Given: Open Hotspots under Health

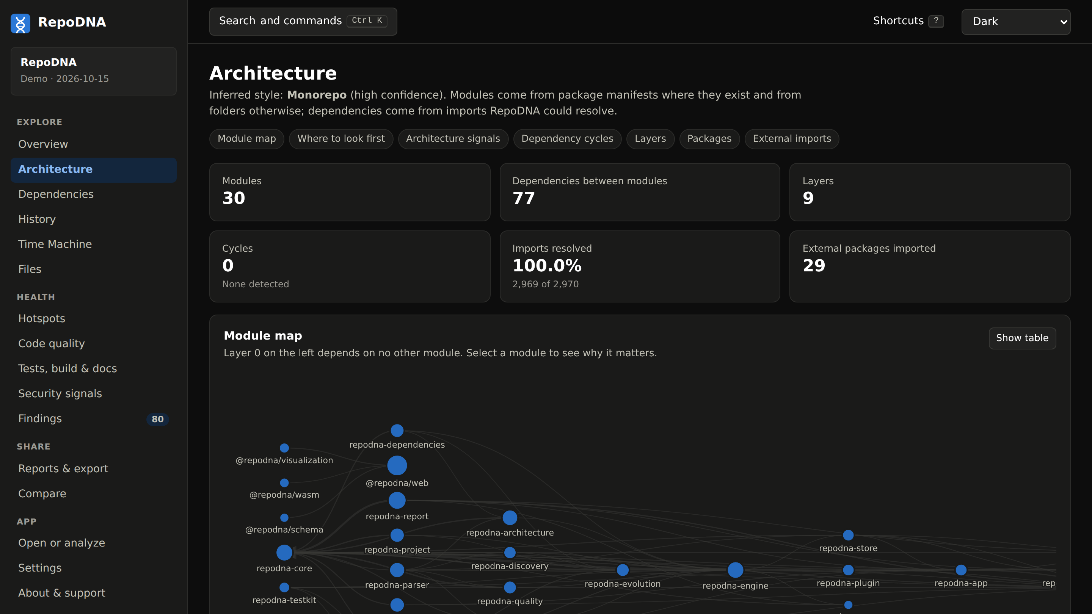Looking at the screenshot, I should (93, 319).
